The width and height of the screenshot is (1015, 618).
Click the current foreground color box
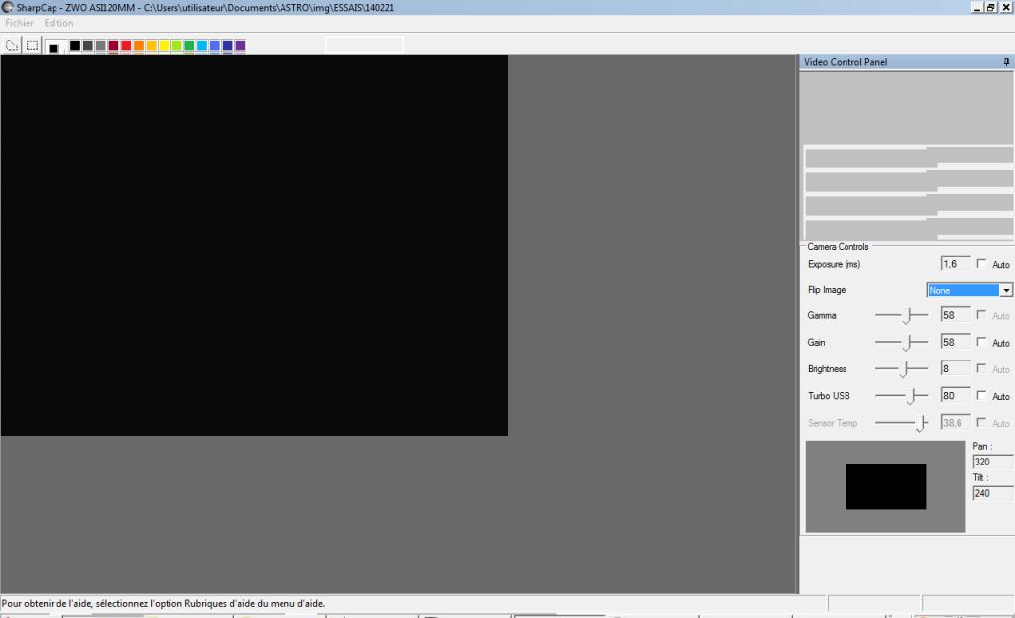[54, 48]
